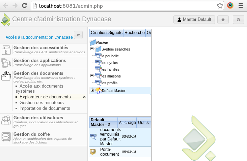Click the search icon beside les cycles

coord(98,63)
